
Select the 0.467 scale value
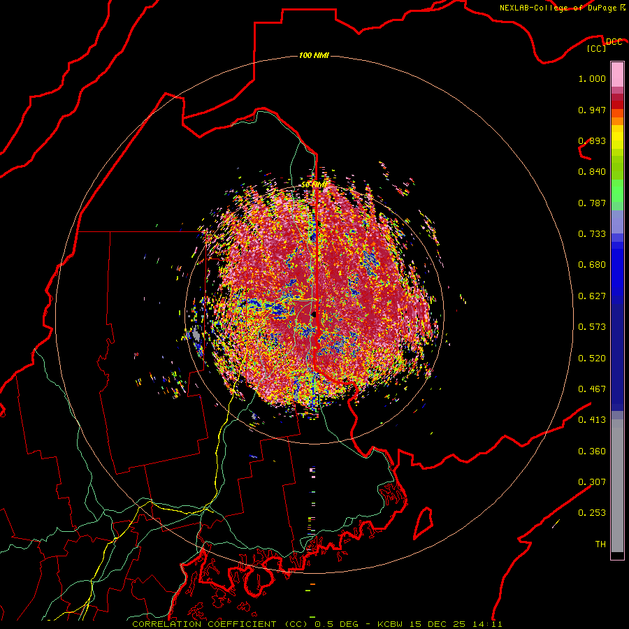(592, 389)
